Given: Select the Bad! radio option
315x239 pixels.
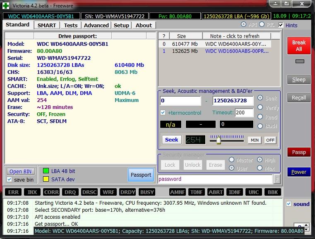Looking at the screenshot, I should coord(260,126).
